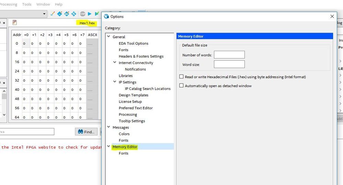343x185 pixels.
Task: Collapse the Memory Editor category
Action: [x=109, y=146]
